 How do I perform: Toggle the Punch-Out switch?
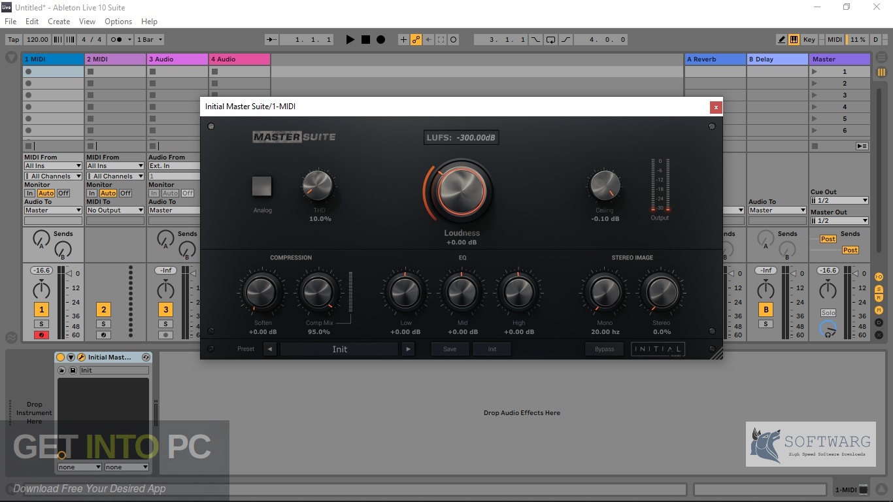pyautogui.click(x=566, y=39)
